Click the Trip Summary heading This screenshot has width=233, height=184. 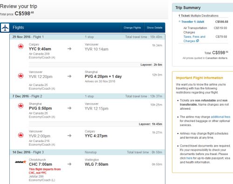coord(188,7)
